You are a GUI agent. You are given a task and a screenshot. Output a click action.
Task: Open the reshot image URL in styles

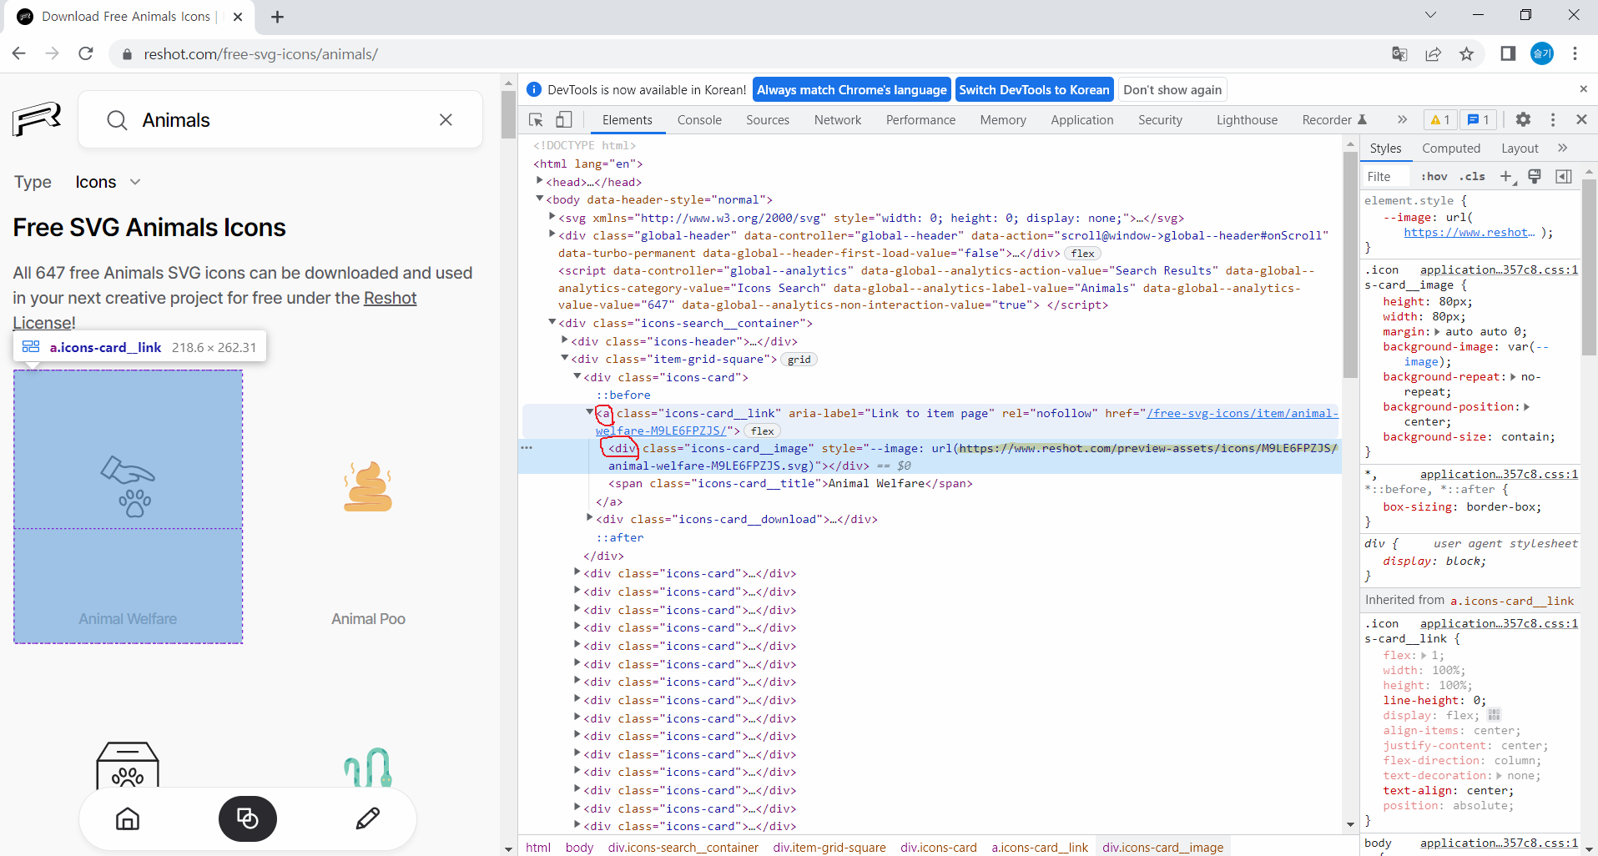point(1469,233)
